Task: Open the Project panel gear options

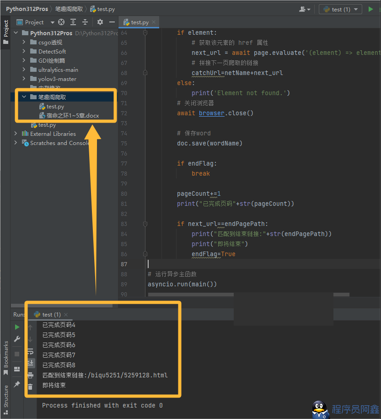Action: tap(100, 22)
